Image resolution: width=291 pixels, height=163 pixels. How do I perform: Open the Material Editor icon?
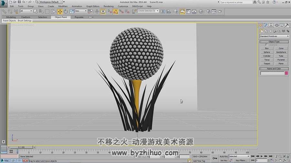tap(201, 12)
